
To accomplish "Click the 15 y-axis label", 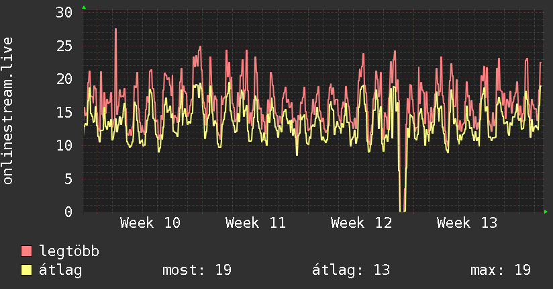I will click(x=64, y=112).
